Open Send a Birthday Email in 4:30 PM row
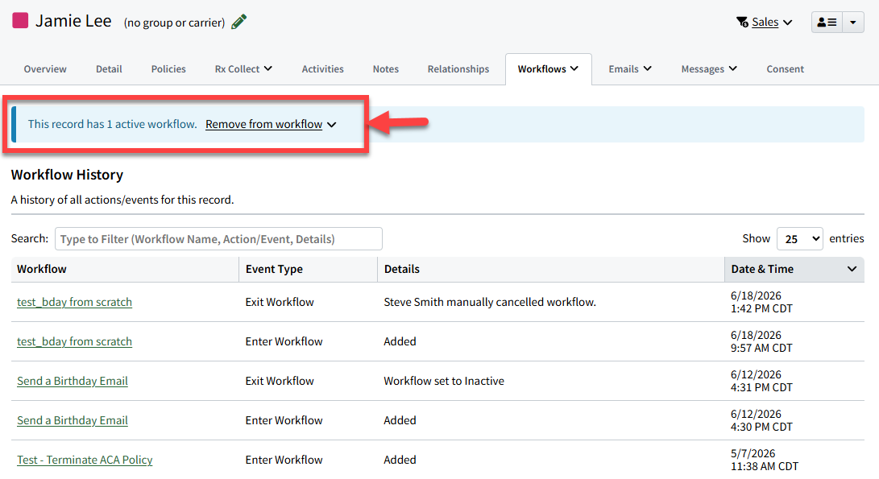 pos(73,420)
